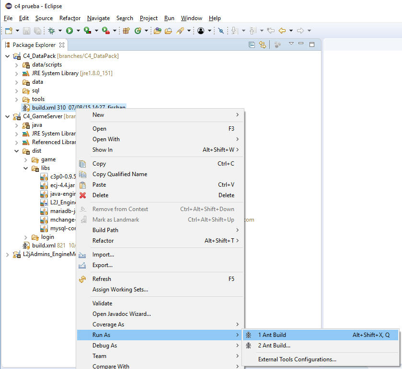Click the External Tools run icon
This screenshot has height=369, width=402.
[106, 31]
